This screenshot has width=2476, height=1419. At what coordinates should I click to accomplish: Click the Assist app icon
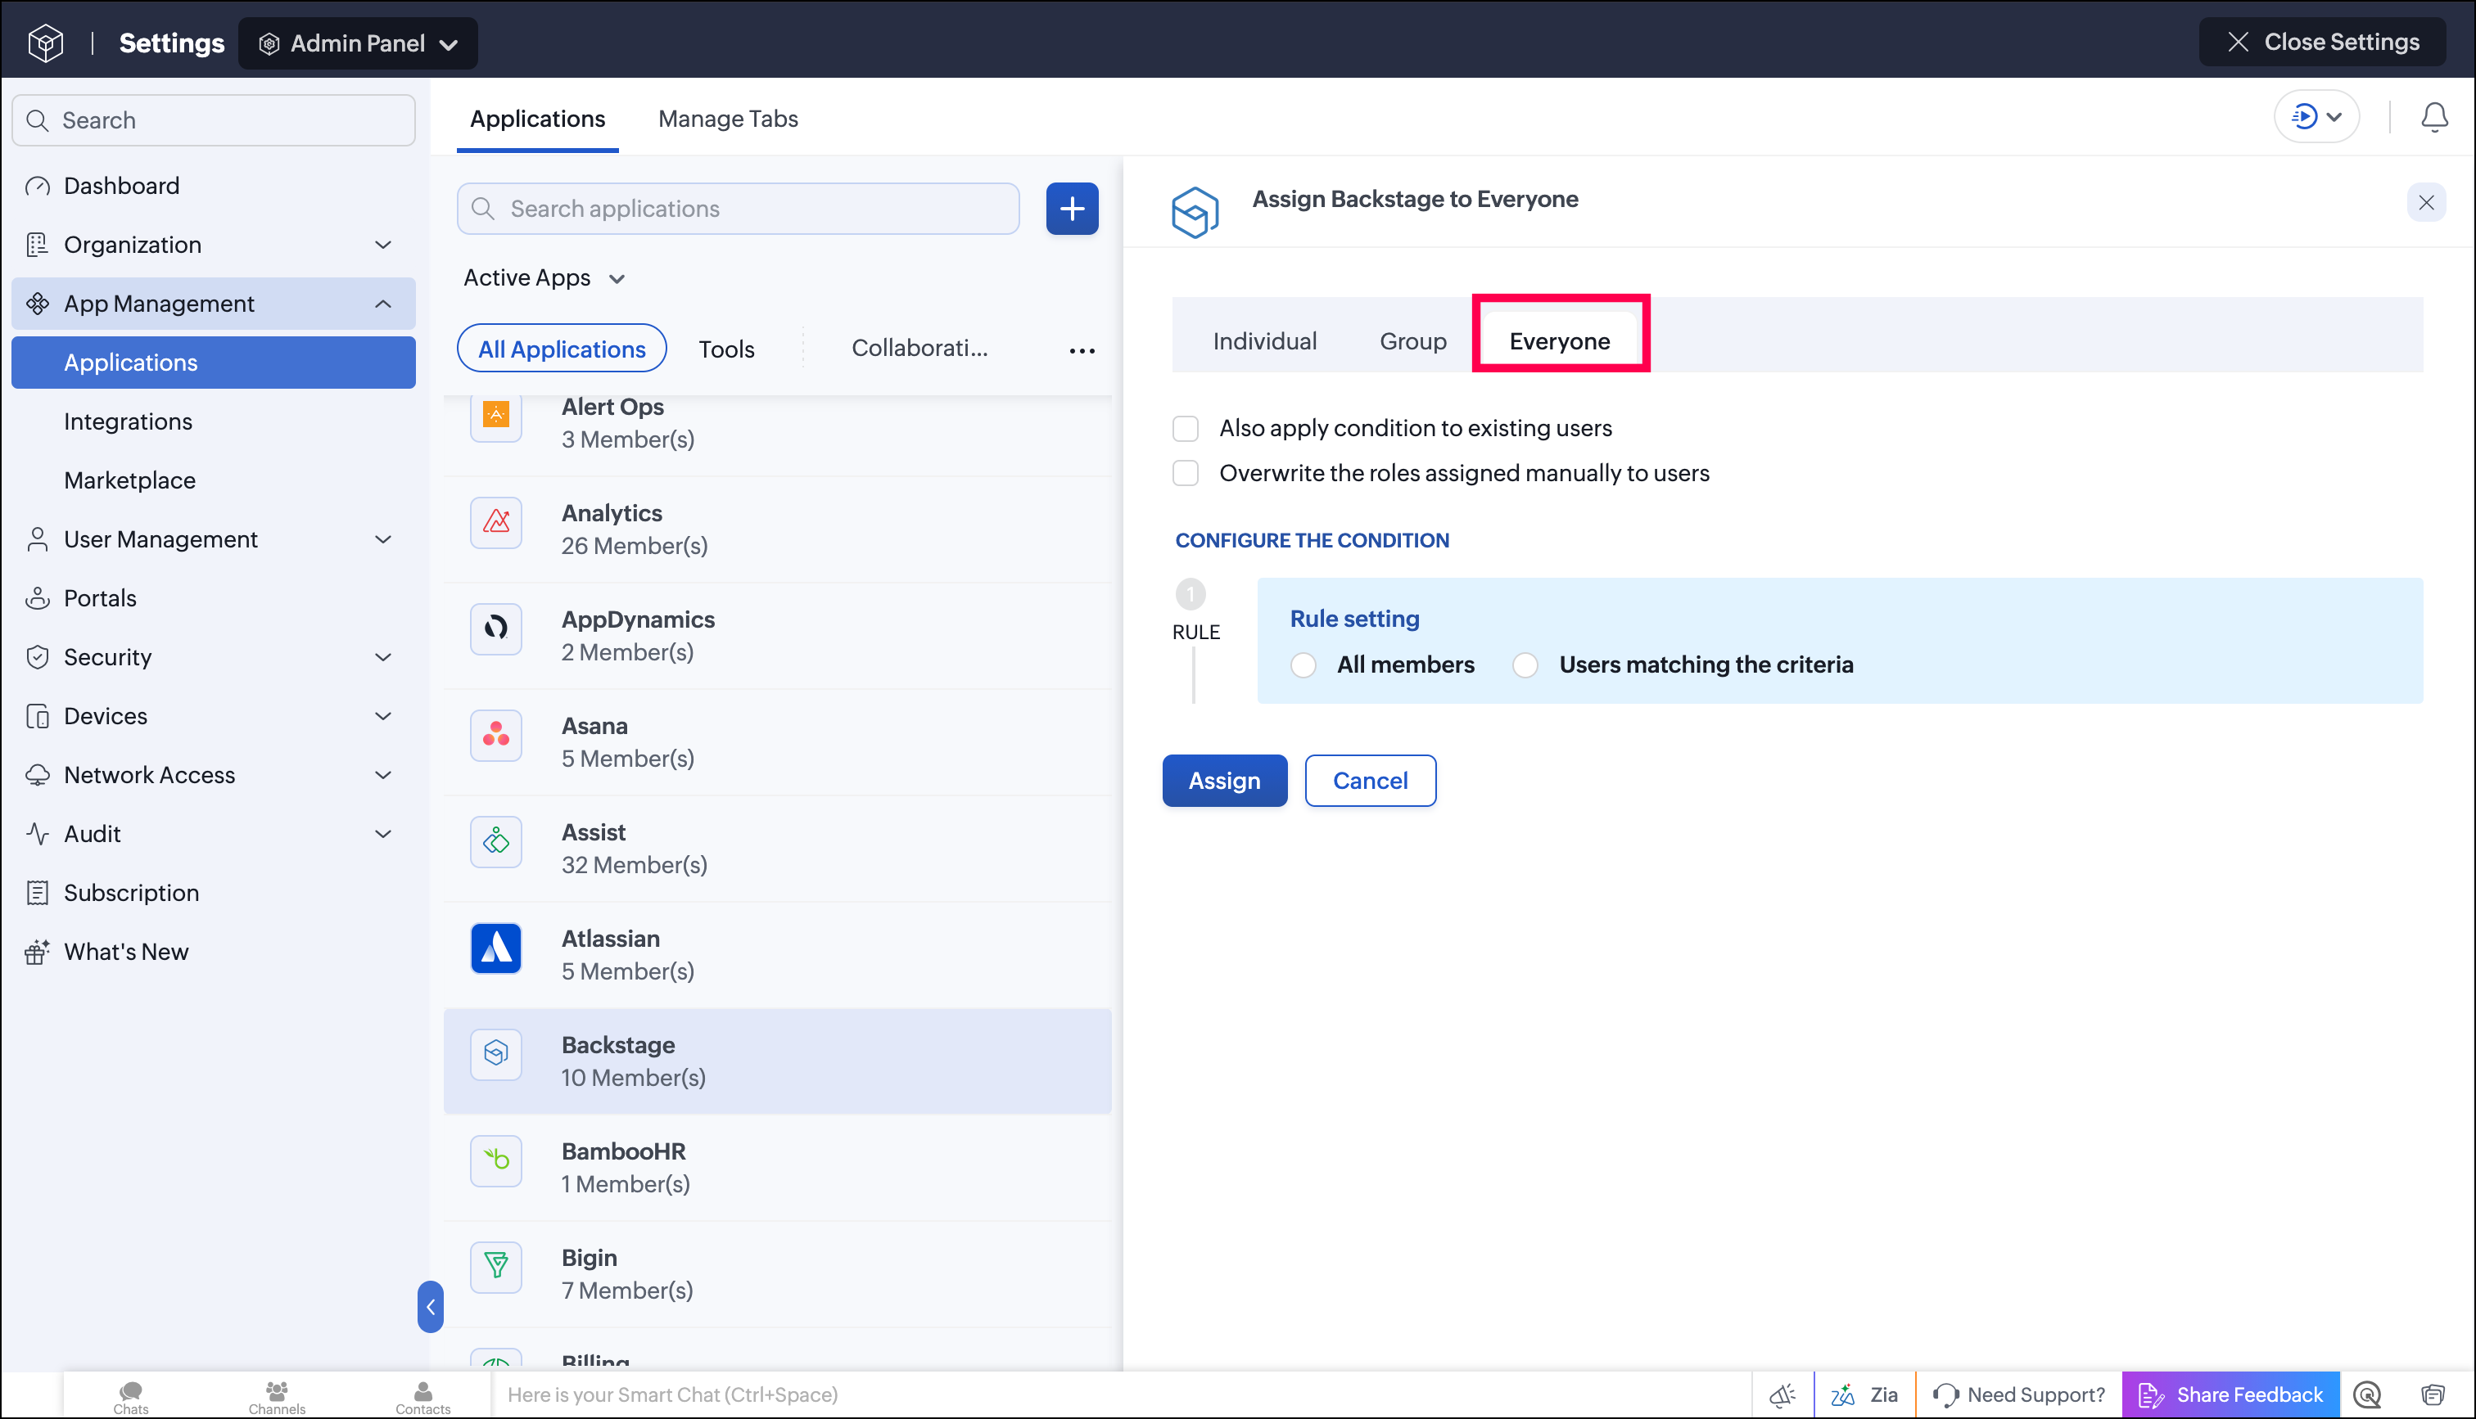pos(496,841)
